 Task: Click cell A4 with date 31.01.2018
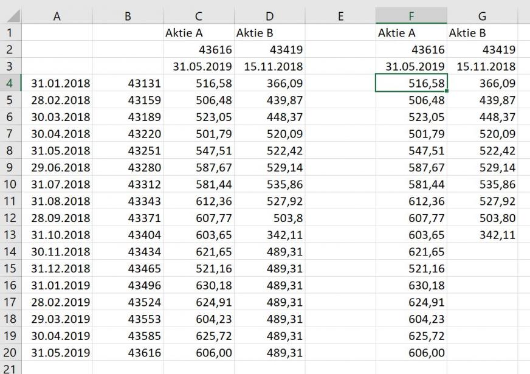coord(57,83)
